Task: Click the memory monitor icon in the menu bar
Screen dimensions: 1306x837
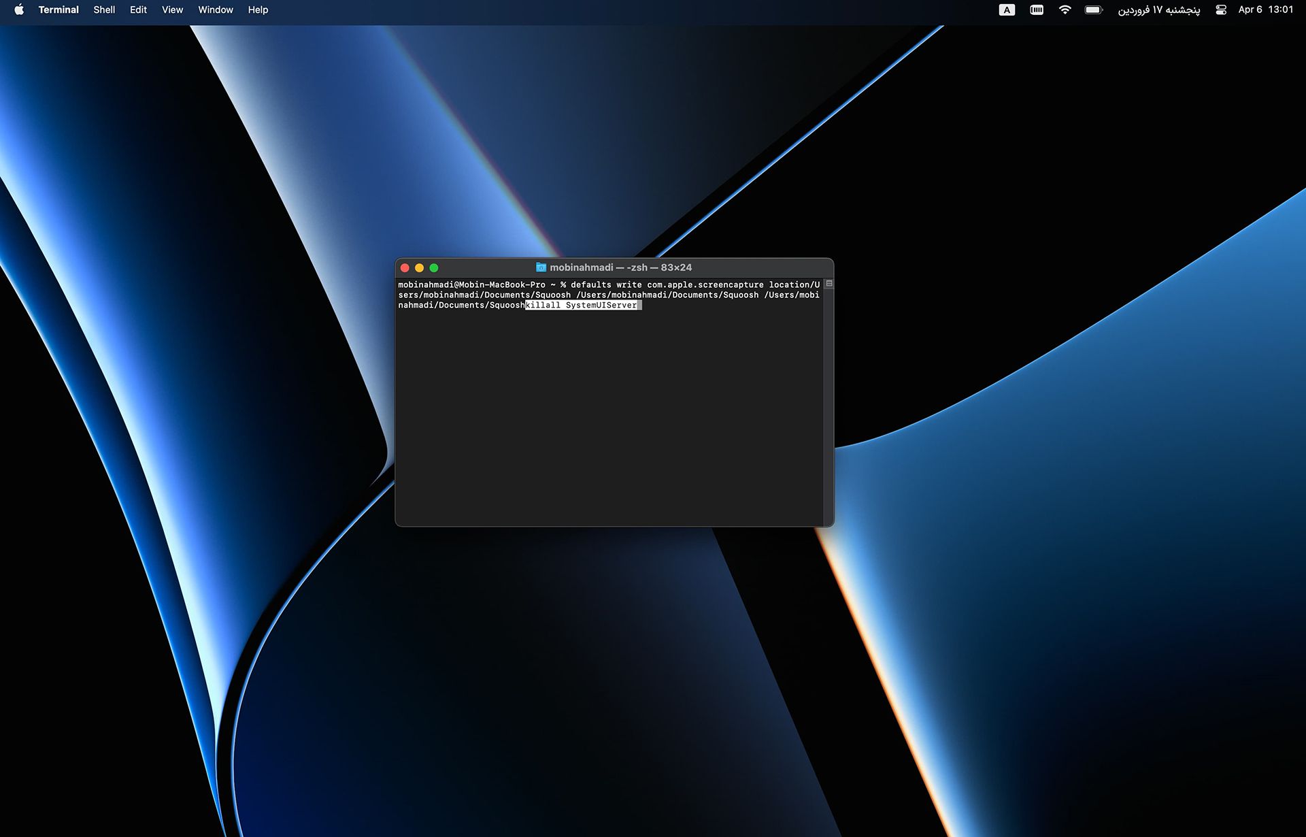Action: (1037, 10)
